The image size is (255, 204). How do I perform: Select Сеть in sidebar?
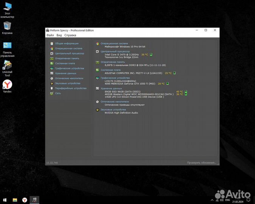(x=58, y=93)
